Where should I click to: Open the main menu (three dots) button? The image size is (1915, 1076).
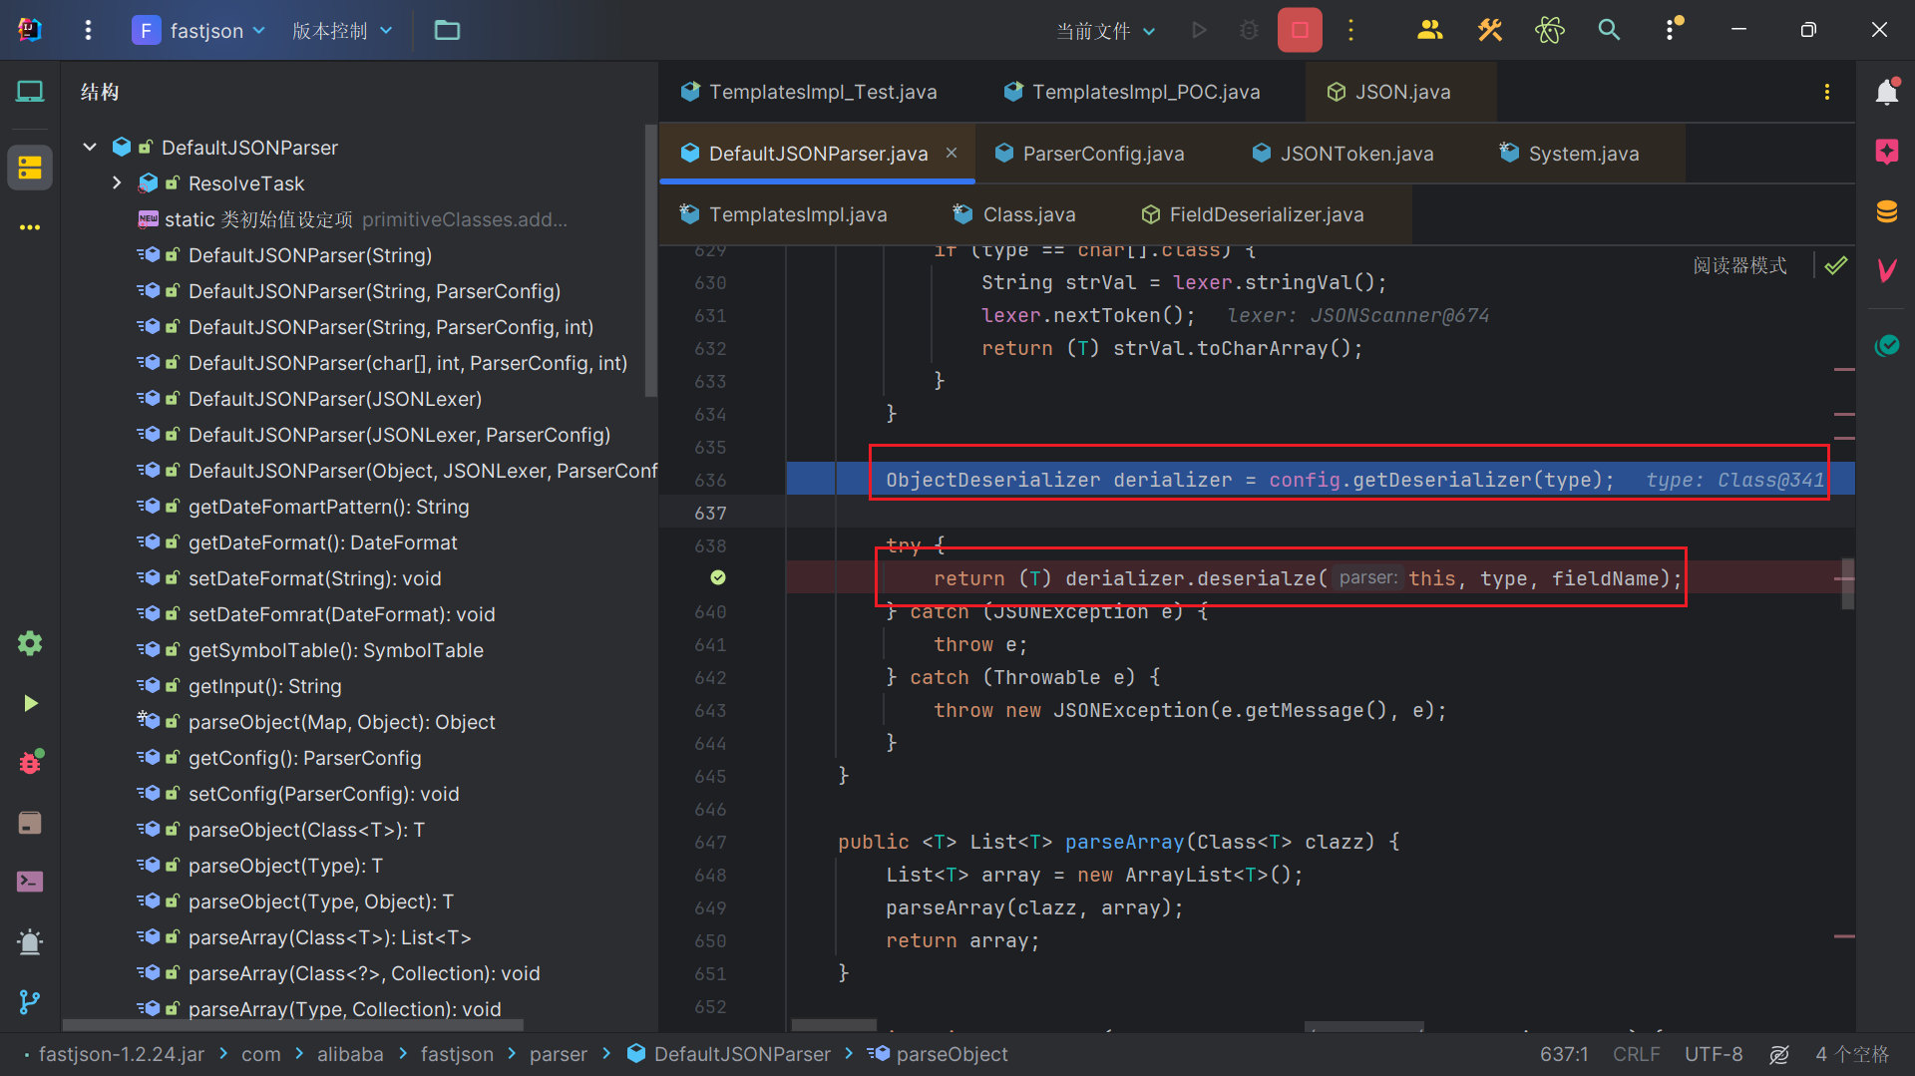(x=88, y=30)
